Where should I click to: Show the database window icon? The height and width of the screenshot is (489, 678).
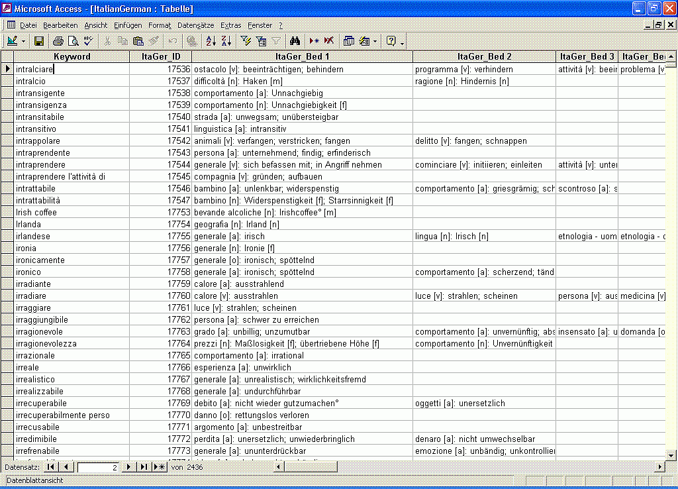pos(348,41)
